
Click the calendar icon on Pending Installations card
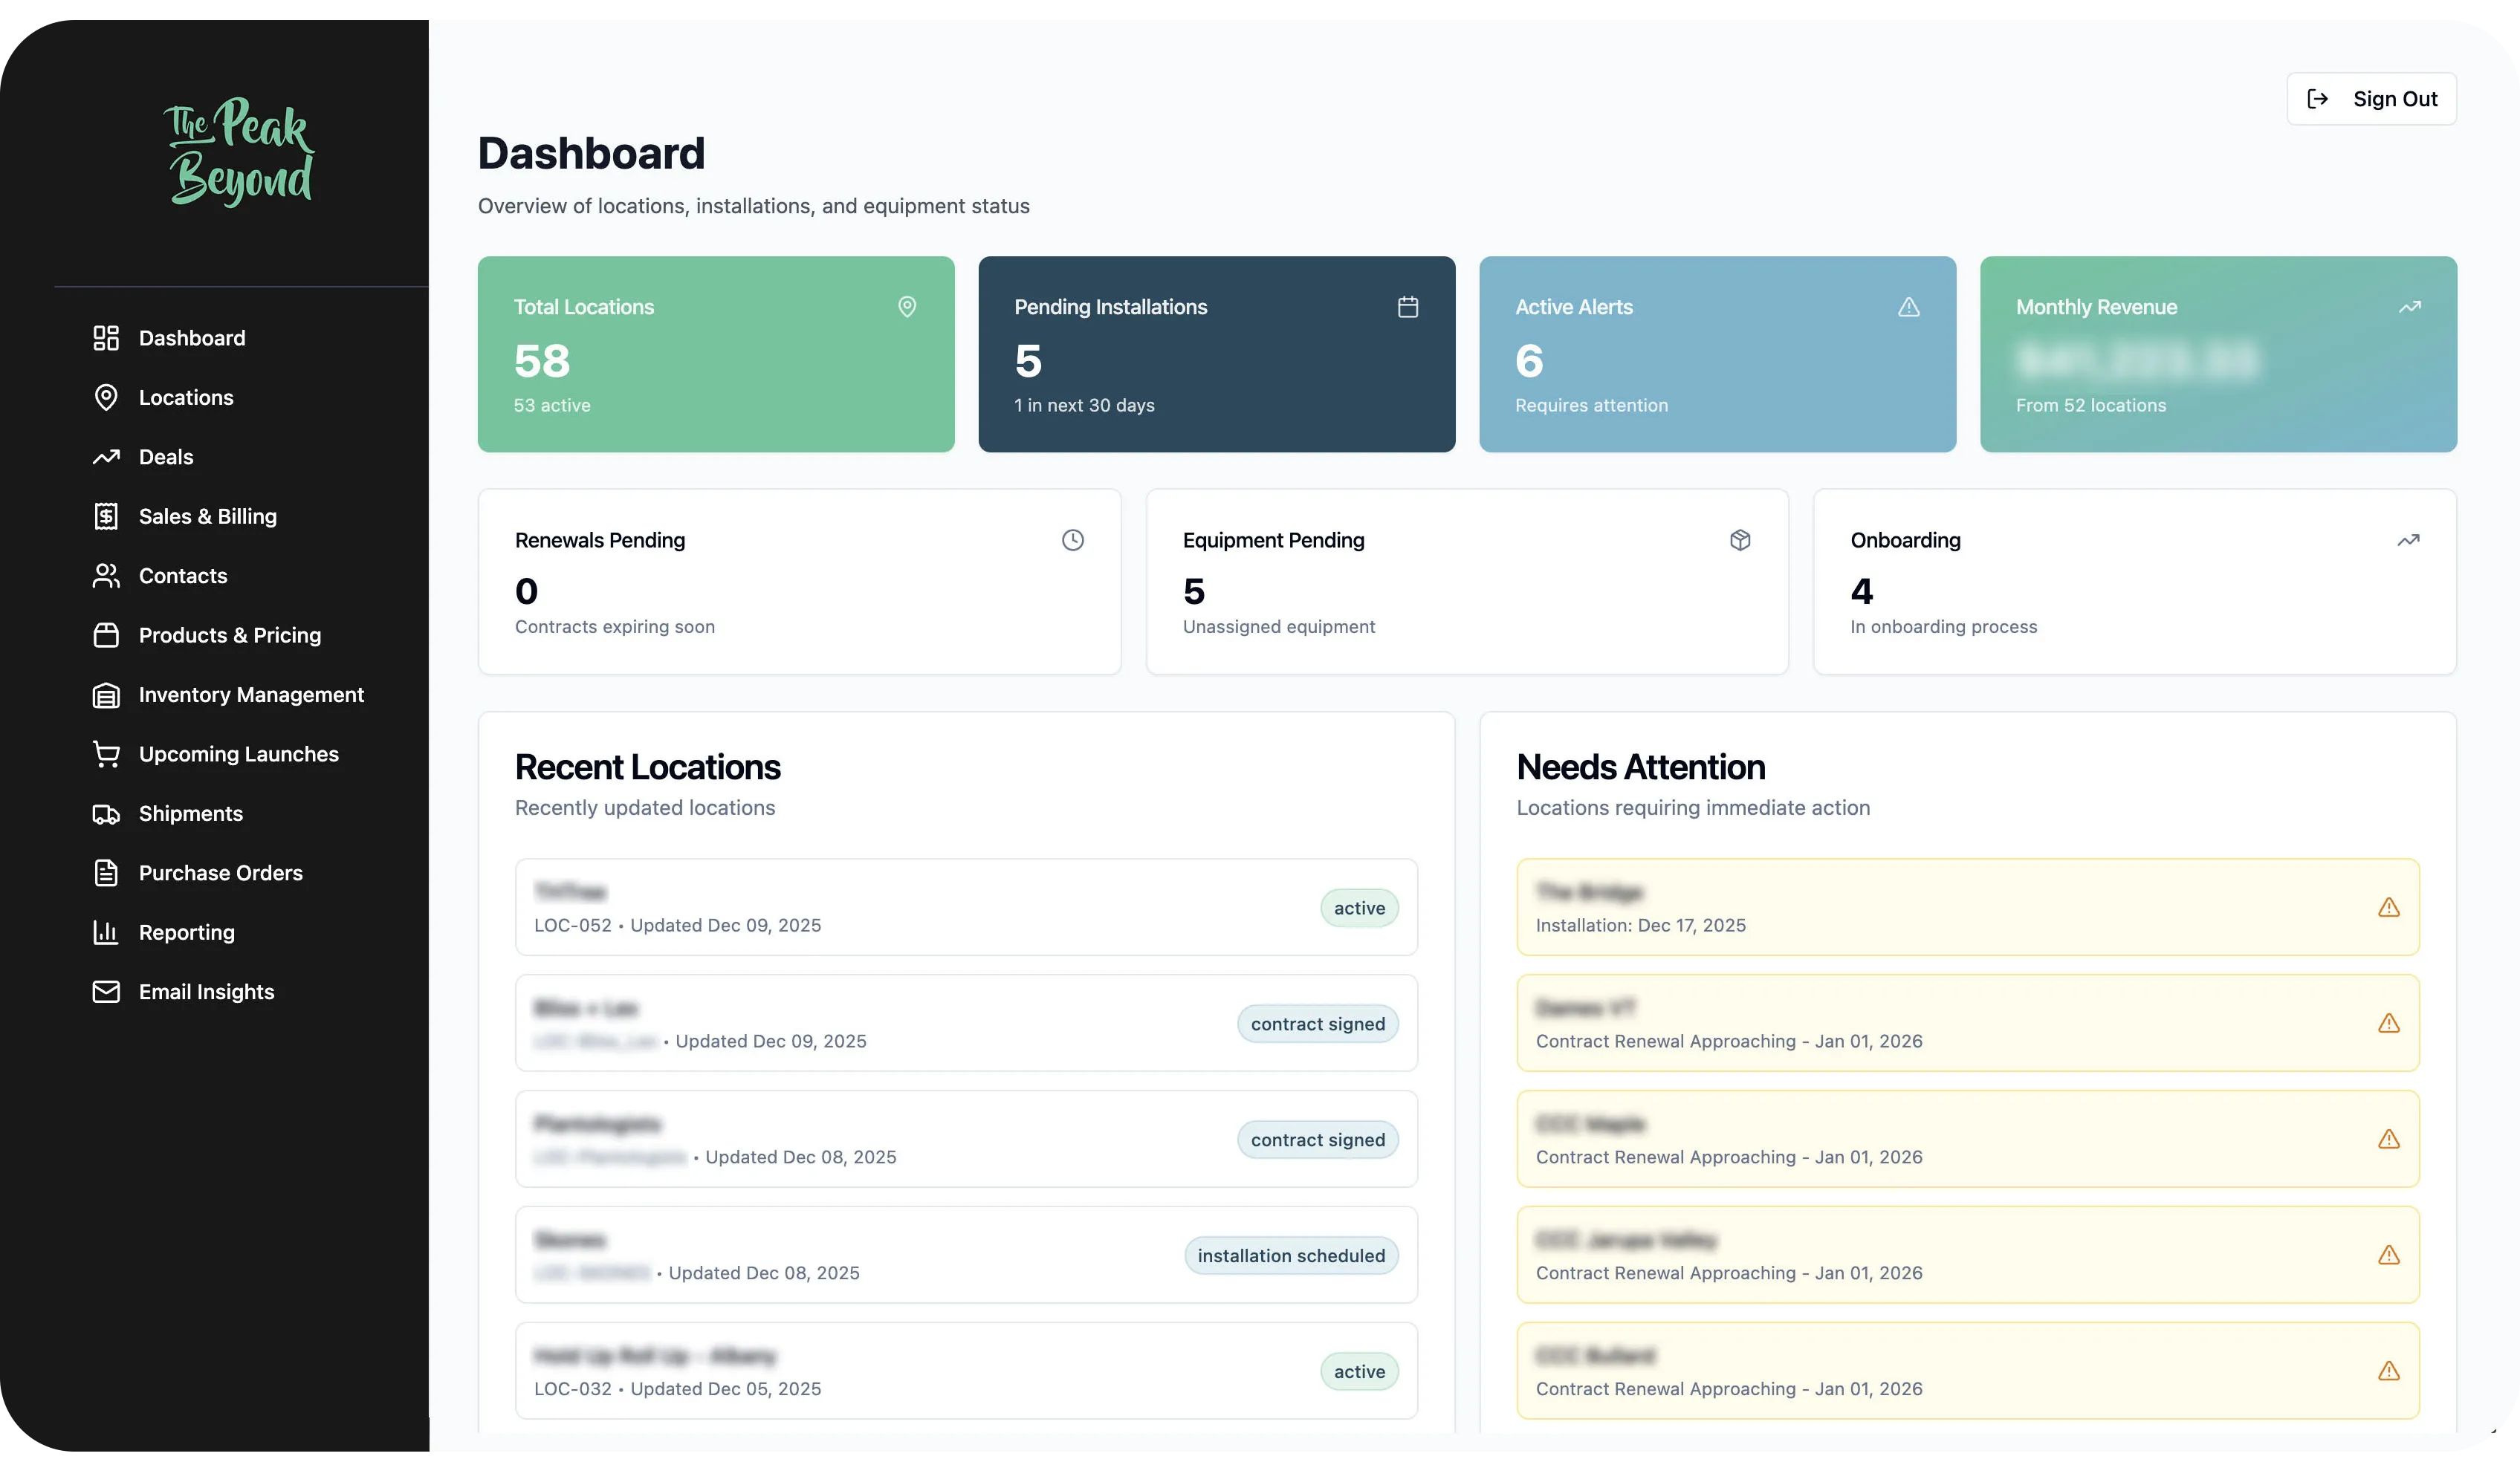(1408, 307)
